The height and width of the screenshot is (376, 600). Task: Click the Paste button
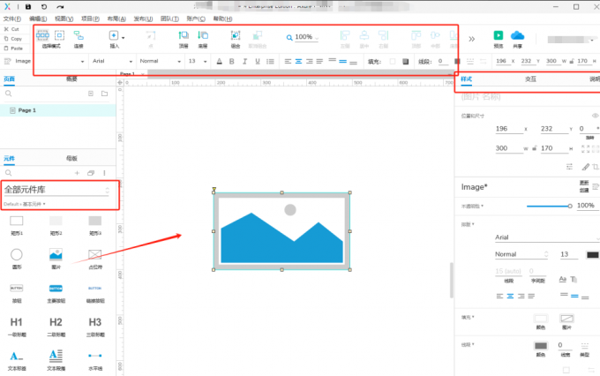coord(13,49)
